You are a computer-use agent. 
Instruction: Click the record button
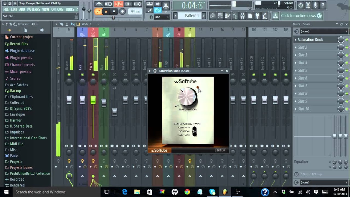pyautogui.click(x=122, y=11)
